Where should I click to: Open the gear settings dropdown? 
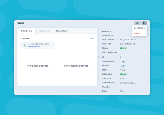[144, 23]
